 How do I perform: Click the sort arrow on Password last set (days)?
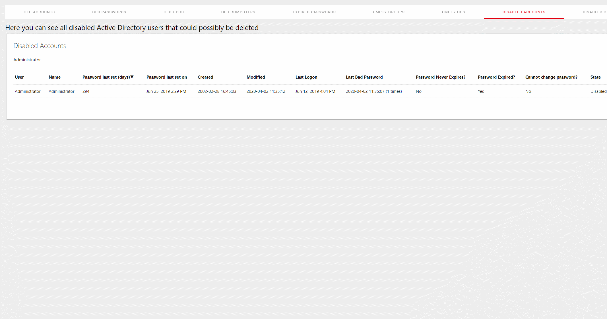132,77
